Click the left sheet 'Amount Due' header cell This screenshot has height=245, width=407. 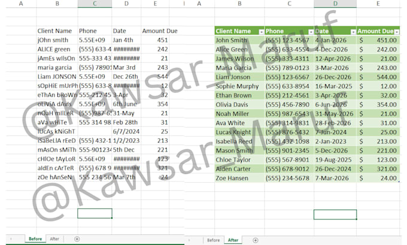[160, 31]
